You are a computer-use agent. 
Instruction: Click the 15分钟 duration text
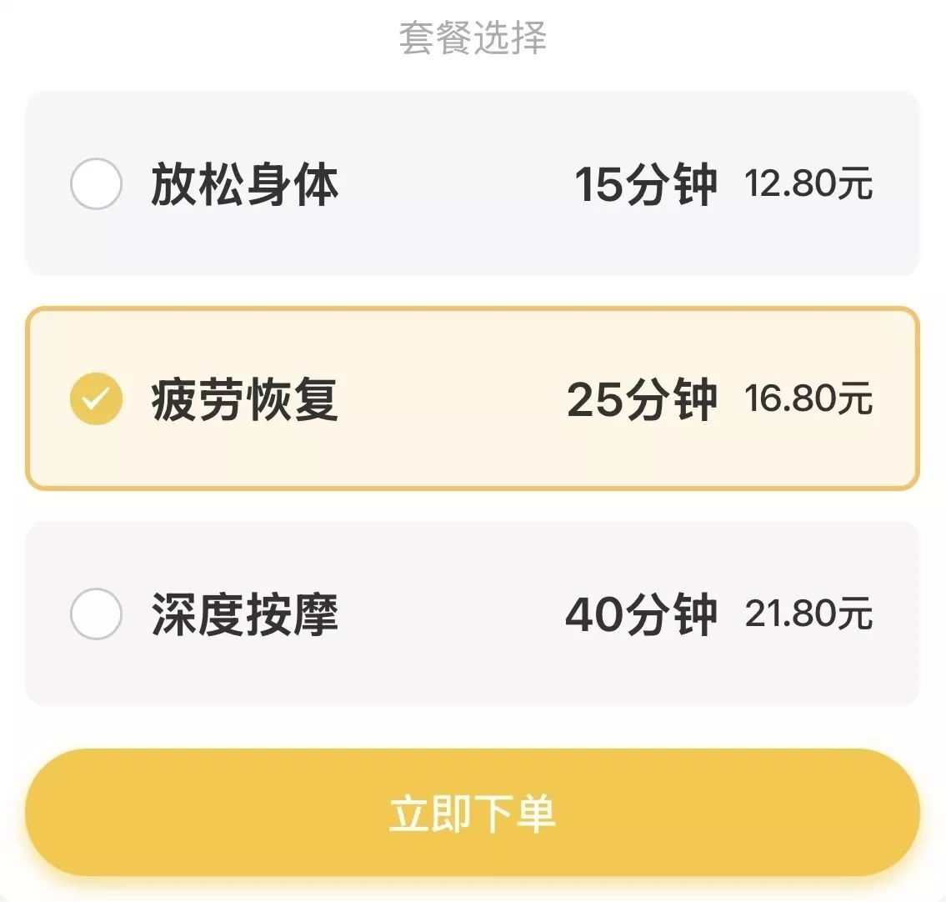pyautogui.click(x=645, y=184)
